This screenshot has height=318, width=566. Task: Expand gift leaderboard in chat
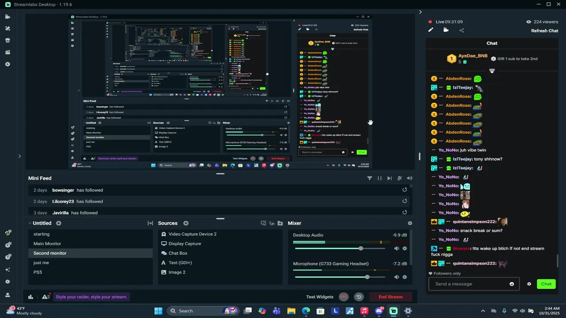pyautogui.click(x=492, y=71)
